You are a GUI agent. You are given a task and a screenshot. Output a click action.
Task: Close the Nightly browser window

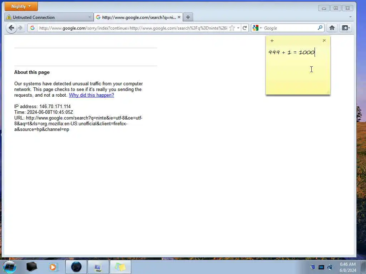pos(347,8)
